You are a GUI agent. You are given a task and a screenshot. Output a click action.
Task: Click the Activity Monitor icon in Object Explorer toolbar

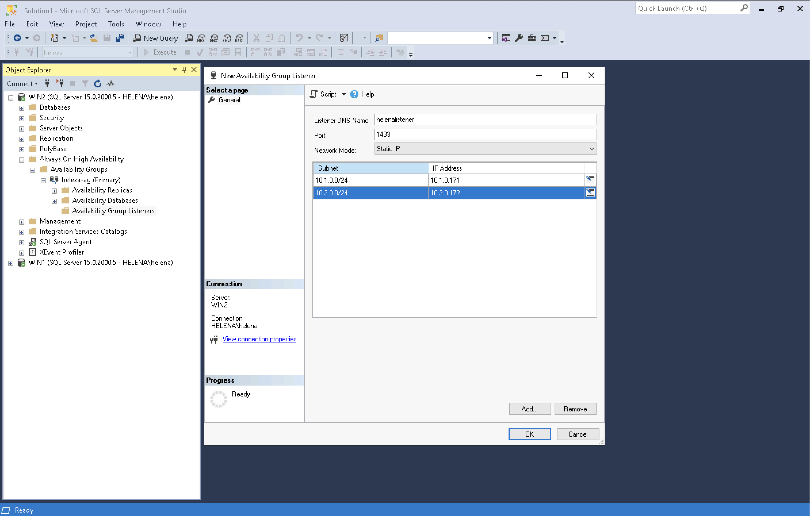point(111,84)
